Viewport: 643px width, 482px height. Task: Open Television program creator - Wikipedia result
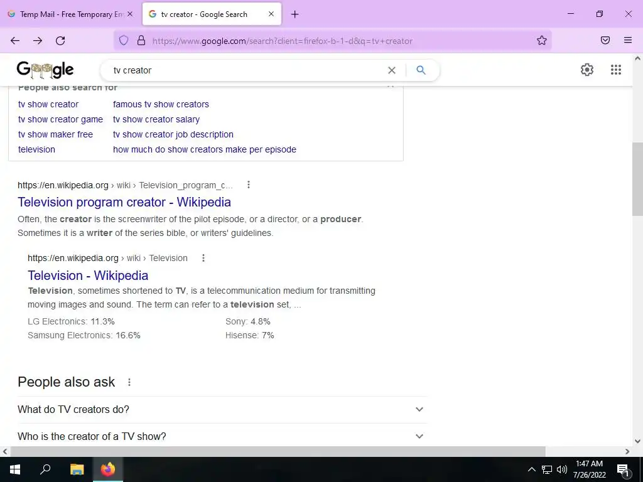124,202
